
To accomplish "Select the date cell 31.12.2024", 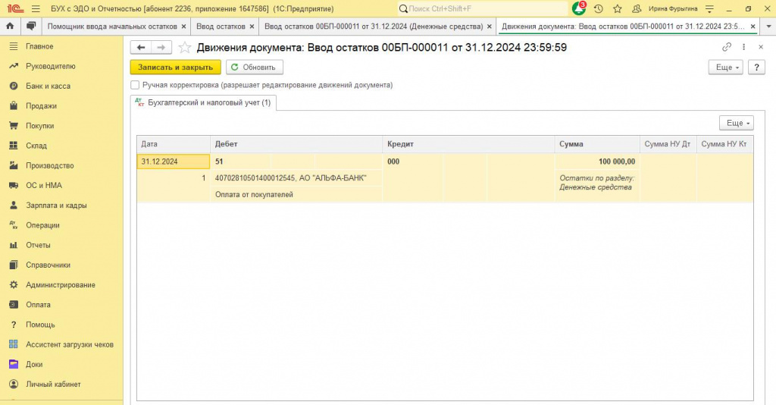I will (174, 162).
